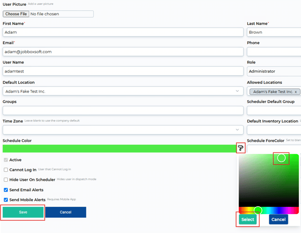The height and width of the screenshot is (233, 301).
Task: Click the Allowed Locations field
Action: point(274,91)
